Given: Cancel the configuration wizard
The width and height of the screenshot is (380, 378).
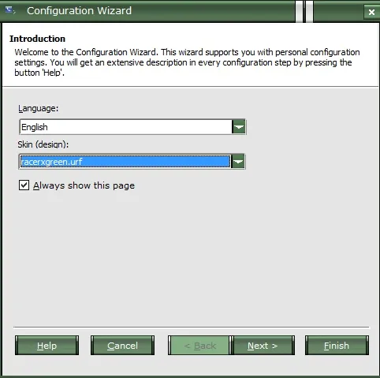Looking at the screenshot, I should point(122,346).
